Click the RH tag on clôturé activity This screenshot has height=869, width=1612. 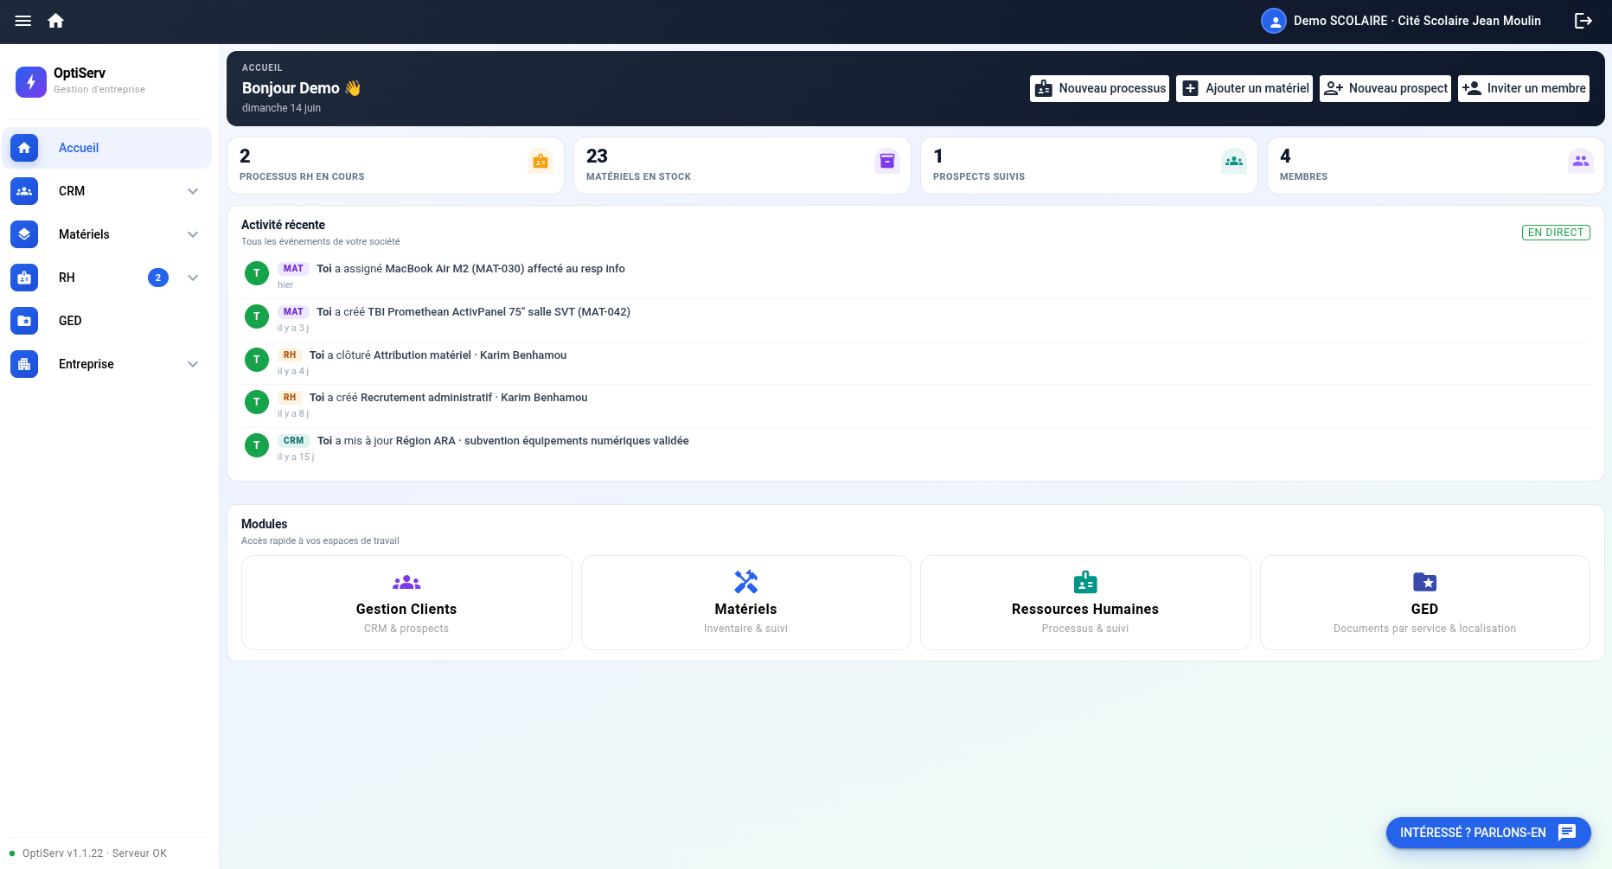click(290, 355)
